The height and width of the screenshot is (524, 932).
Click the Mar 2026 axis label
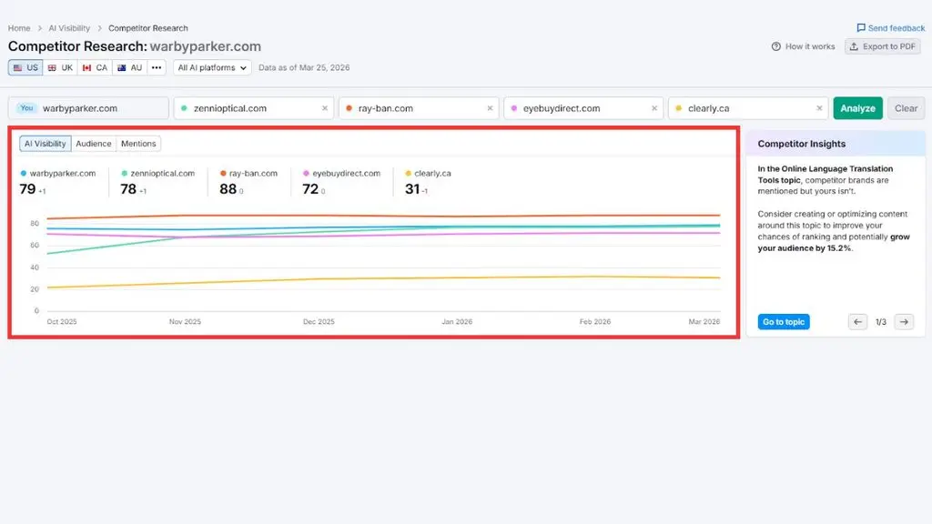pyautogui.click(x=704, y=321)
